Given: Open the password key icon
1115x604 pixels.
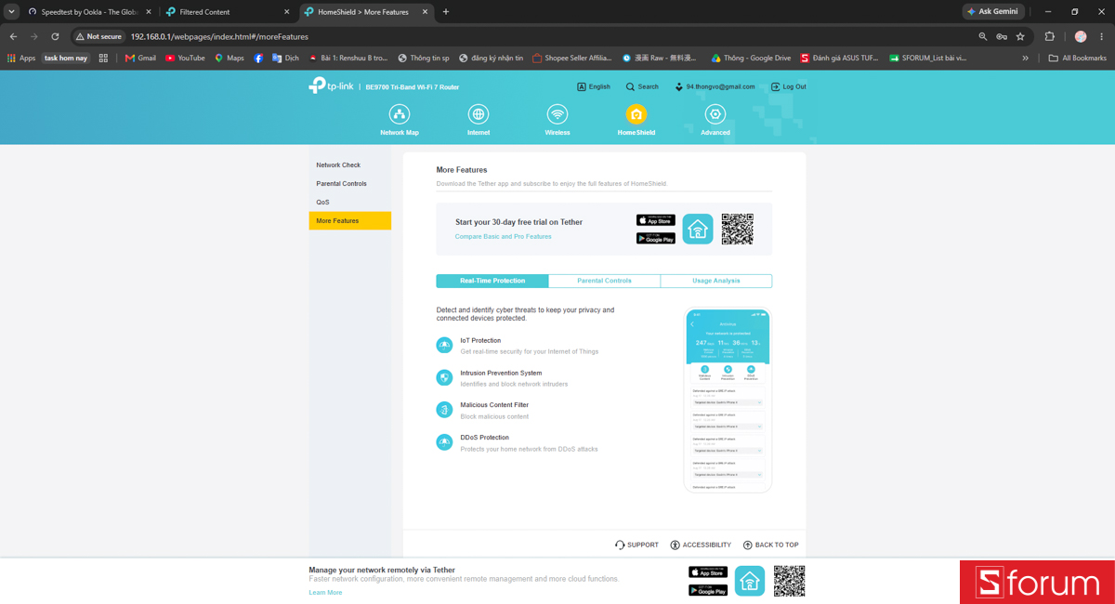Looking at the screenshot, I should pos(1002,36).
